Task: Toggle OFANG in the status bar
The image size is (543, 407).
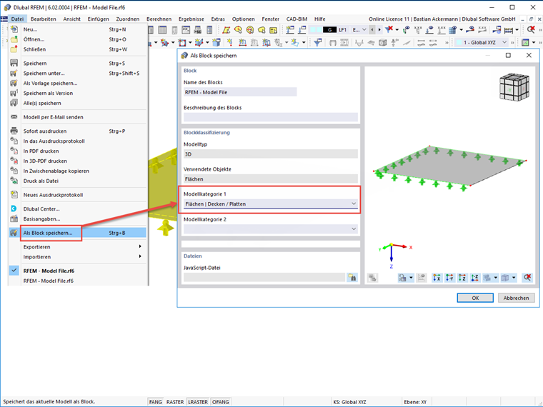Action: tap(221, 402)
